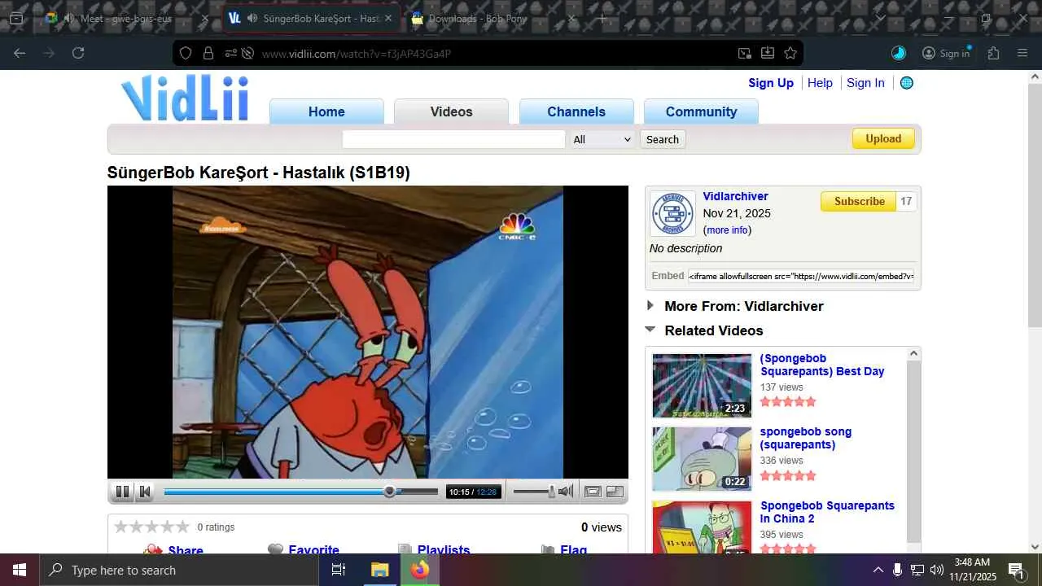Image resolution: width=1042 pixels, height=586 pixels.
Task: Click the Vidlarchiver channel avatar
Action: click(x=672, y=214)
